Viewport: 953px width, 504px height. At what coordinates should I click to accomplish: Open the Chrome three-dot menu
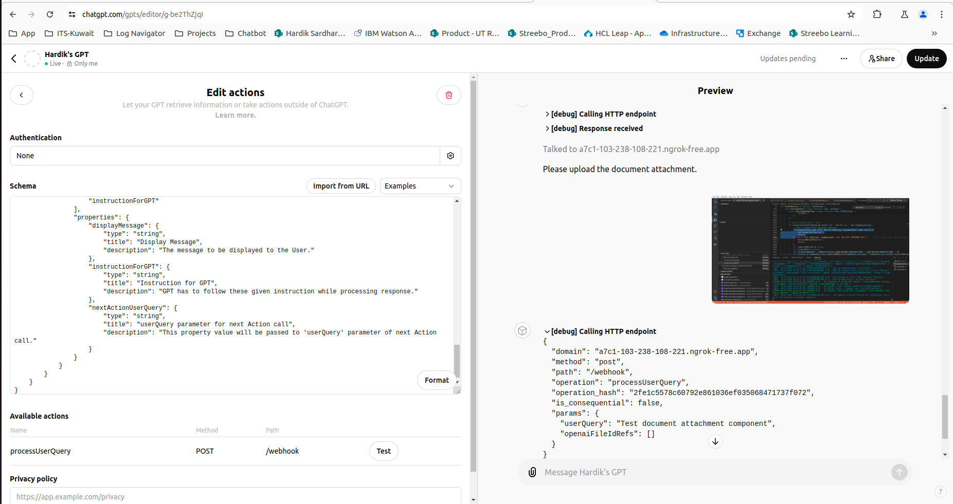942,14
